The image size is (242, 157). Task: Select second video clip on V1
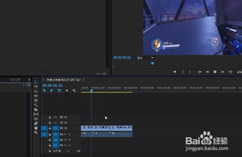pos(101,128)
